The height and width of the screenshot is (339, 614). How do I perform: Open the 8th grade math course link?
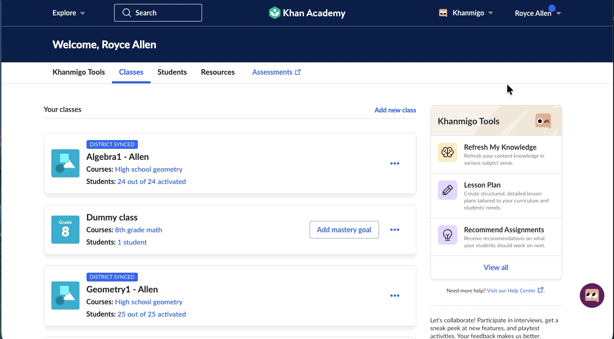(x=138, y=230)
